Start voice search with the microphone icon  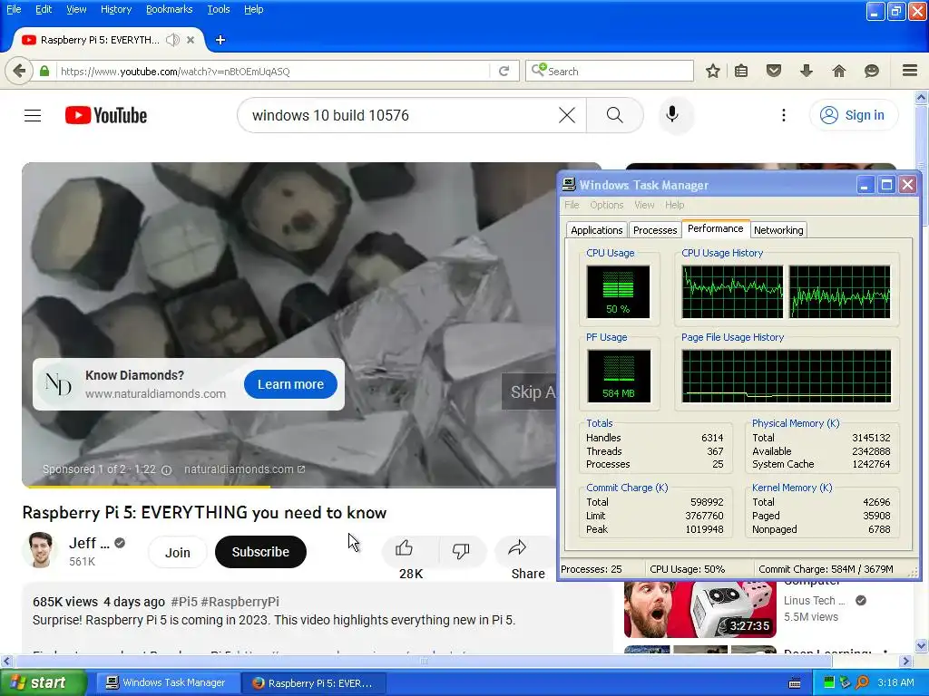click(672, 115)
